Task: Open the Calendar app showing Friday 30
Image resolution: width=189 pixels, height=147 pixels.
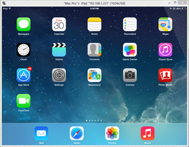Action: pyautogui.click(x=59, y=24)
